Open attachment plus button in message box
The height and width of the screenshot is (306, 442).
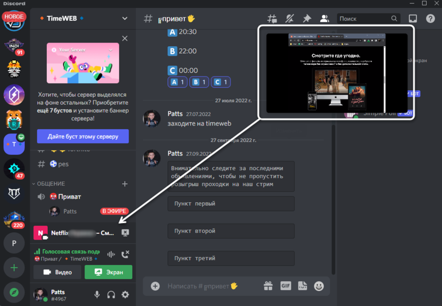155,286
